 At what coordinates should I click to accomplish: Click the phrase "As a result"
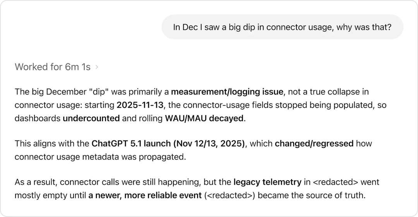pos(36,182)
